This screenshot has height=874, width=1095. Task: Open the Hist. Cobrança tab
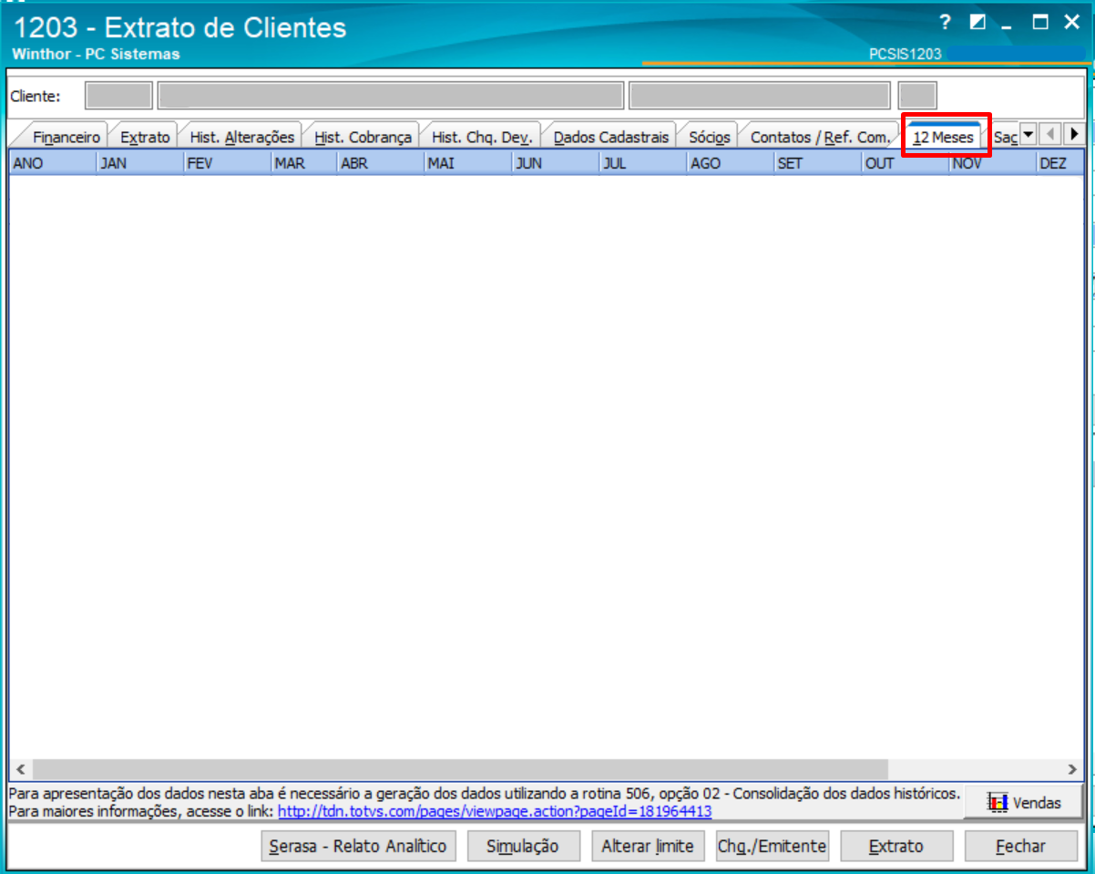363,137
